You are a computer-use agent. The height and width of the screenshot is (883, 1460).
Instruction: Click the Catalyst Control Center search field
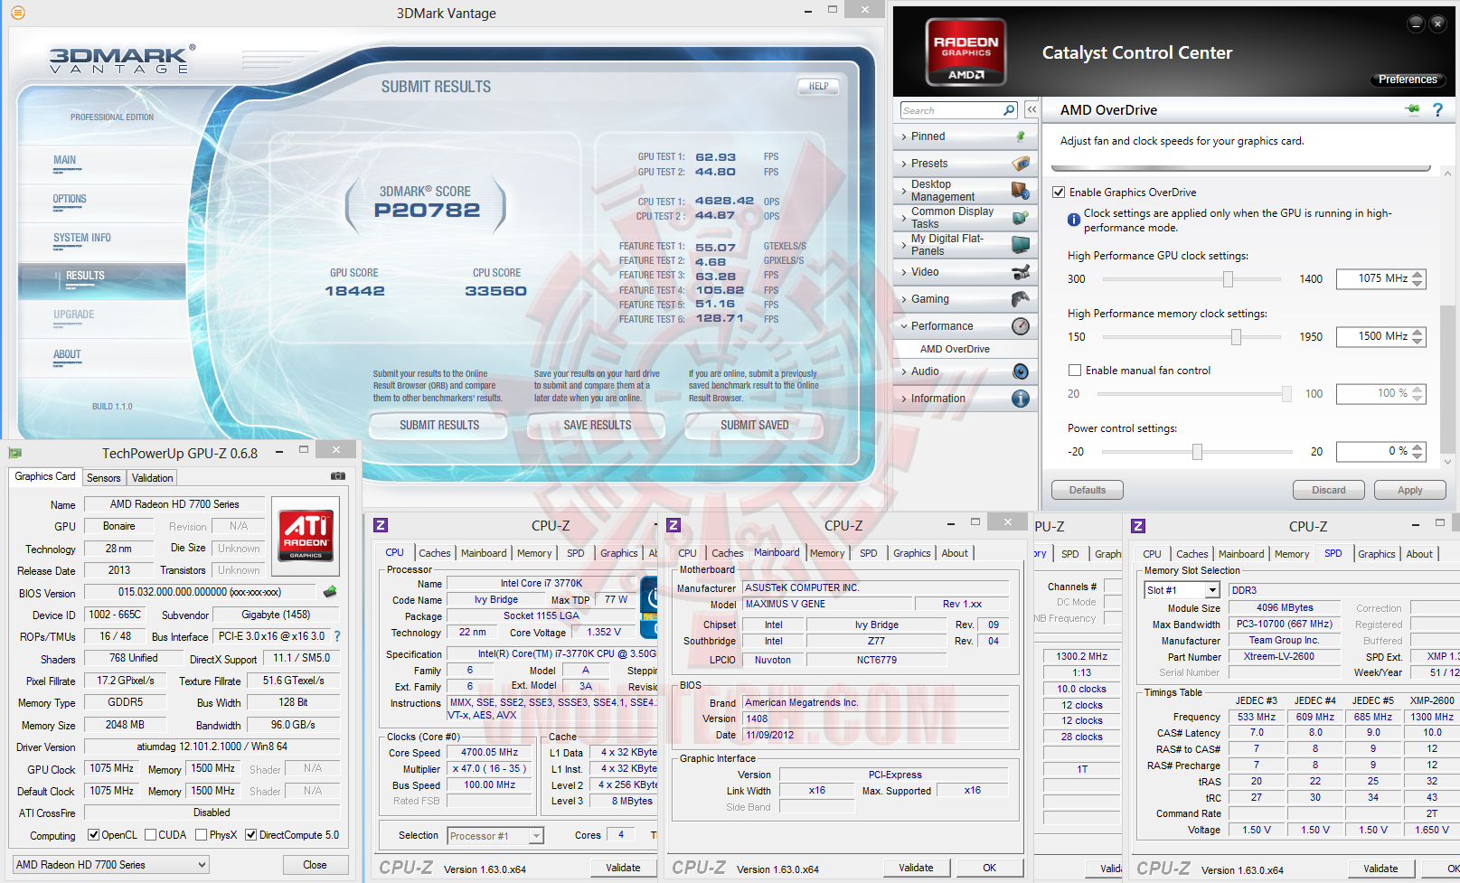click(x=952, y=110)
